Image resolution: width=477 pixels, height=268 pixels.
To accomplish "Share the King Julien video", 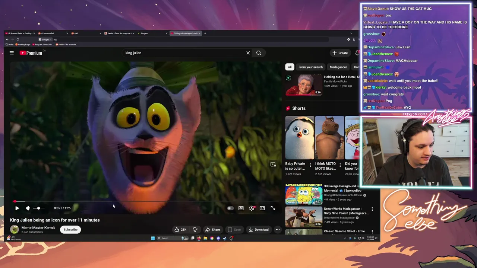I will (212, 230).
